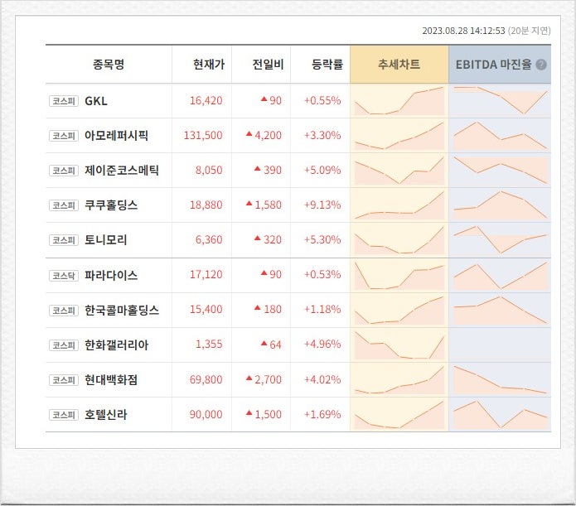Click the price 6,360
Screen dimensions: 576x506
click(209, 240)
